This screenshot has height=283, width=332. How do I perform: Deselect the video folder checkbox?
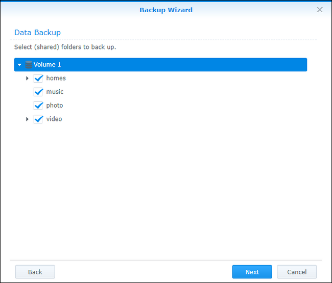pos(38,119)
